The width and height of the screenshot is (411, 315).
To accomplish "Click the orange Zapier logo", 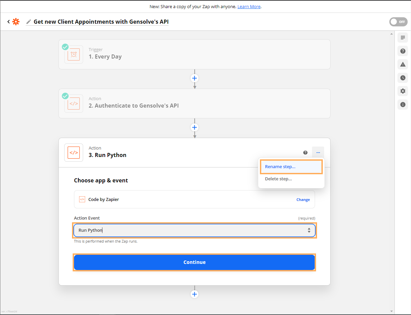I will click(x=16, y=22).
